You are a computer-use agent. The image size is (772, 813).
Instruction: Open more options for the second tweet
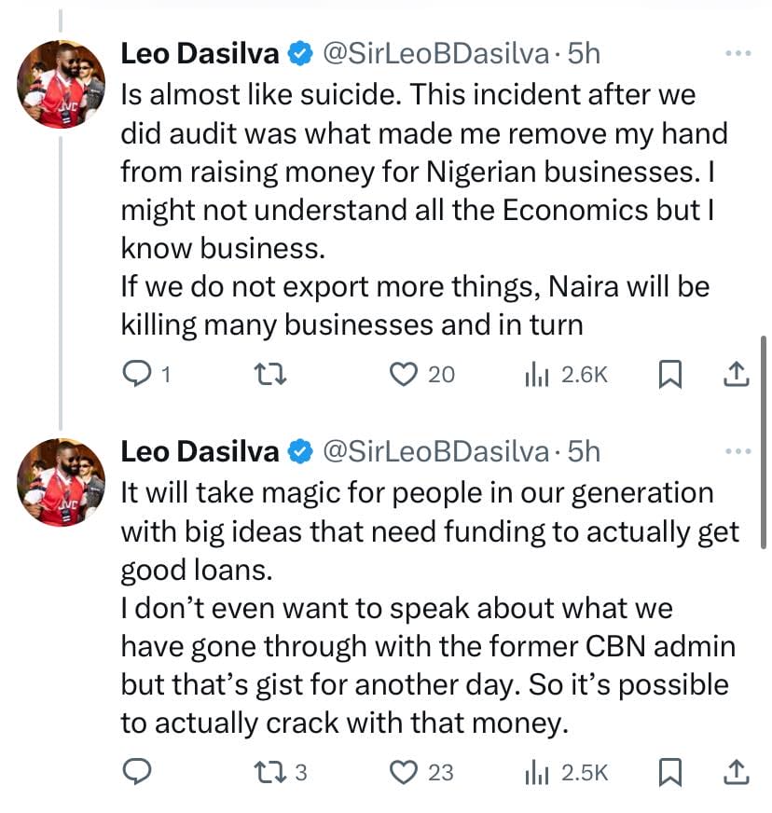pos(738,452)
